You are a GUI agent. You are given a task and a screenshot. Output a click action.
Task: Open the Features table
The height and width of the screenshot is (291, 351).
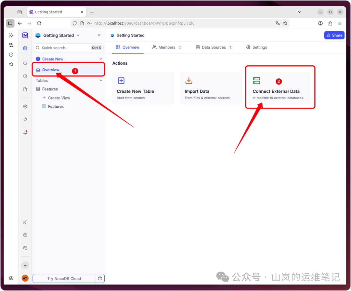pyautogui.click(x=50, y=89)
